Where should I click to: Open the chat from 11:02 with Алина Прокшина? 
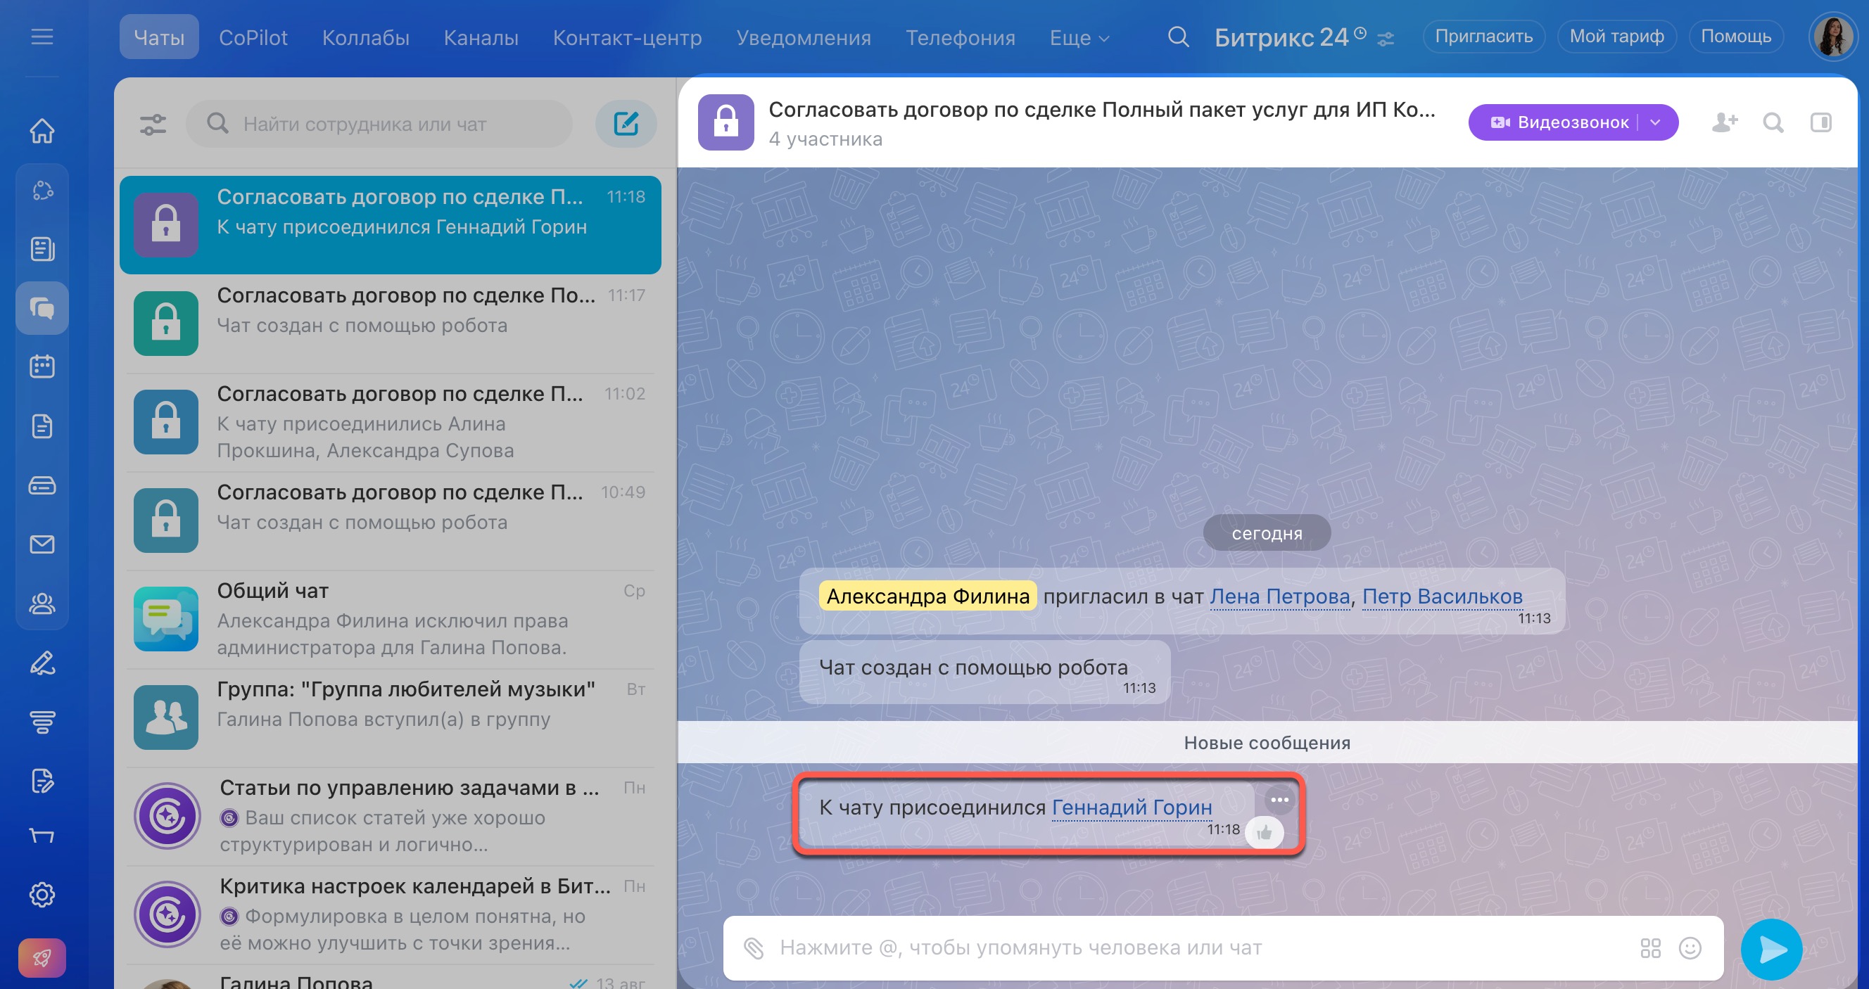pyautogui.click(x=391, y=422)
